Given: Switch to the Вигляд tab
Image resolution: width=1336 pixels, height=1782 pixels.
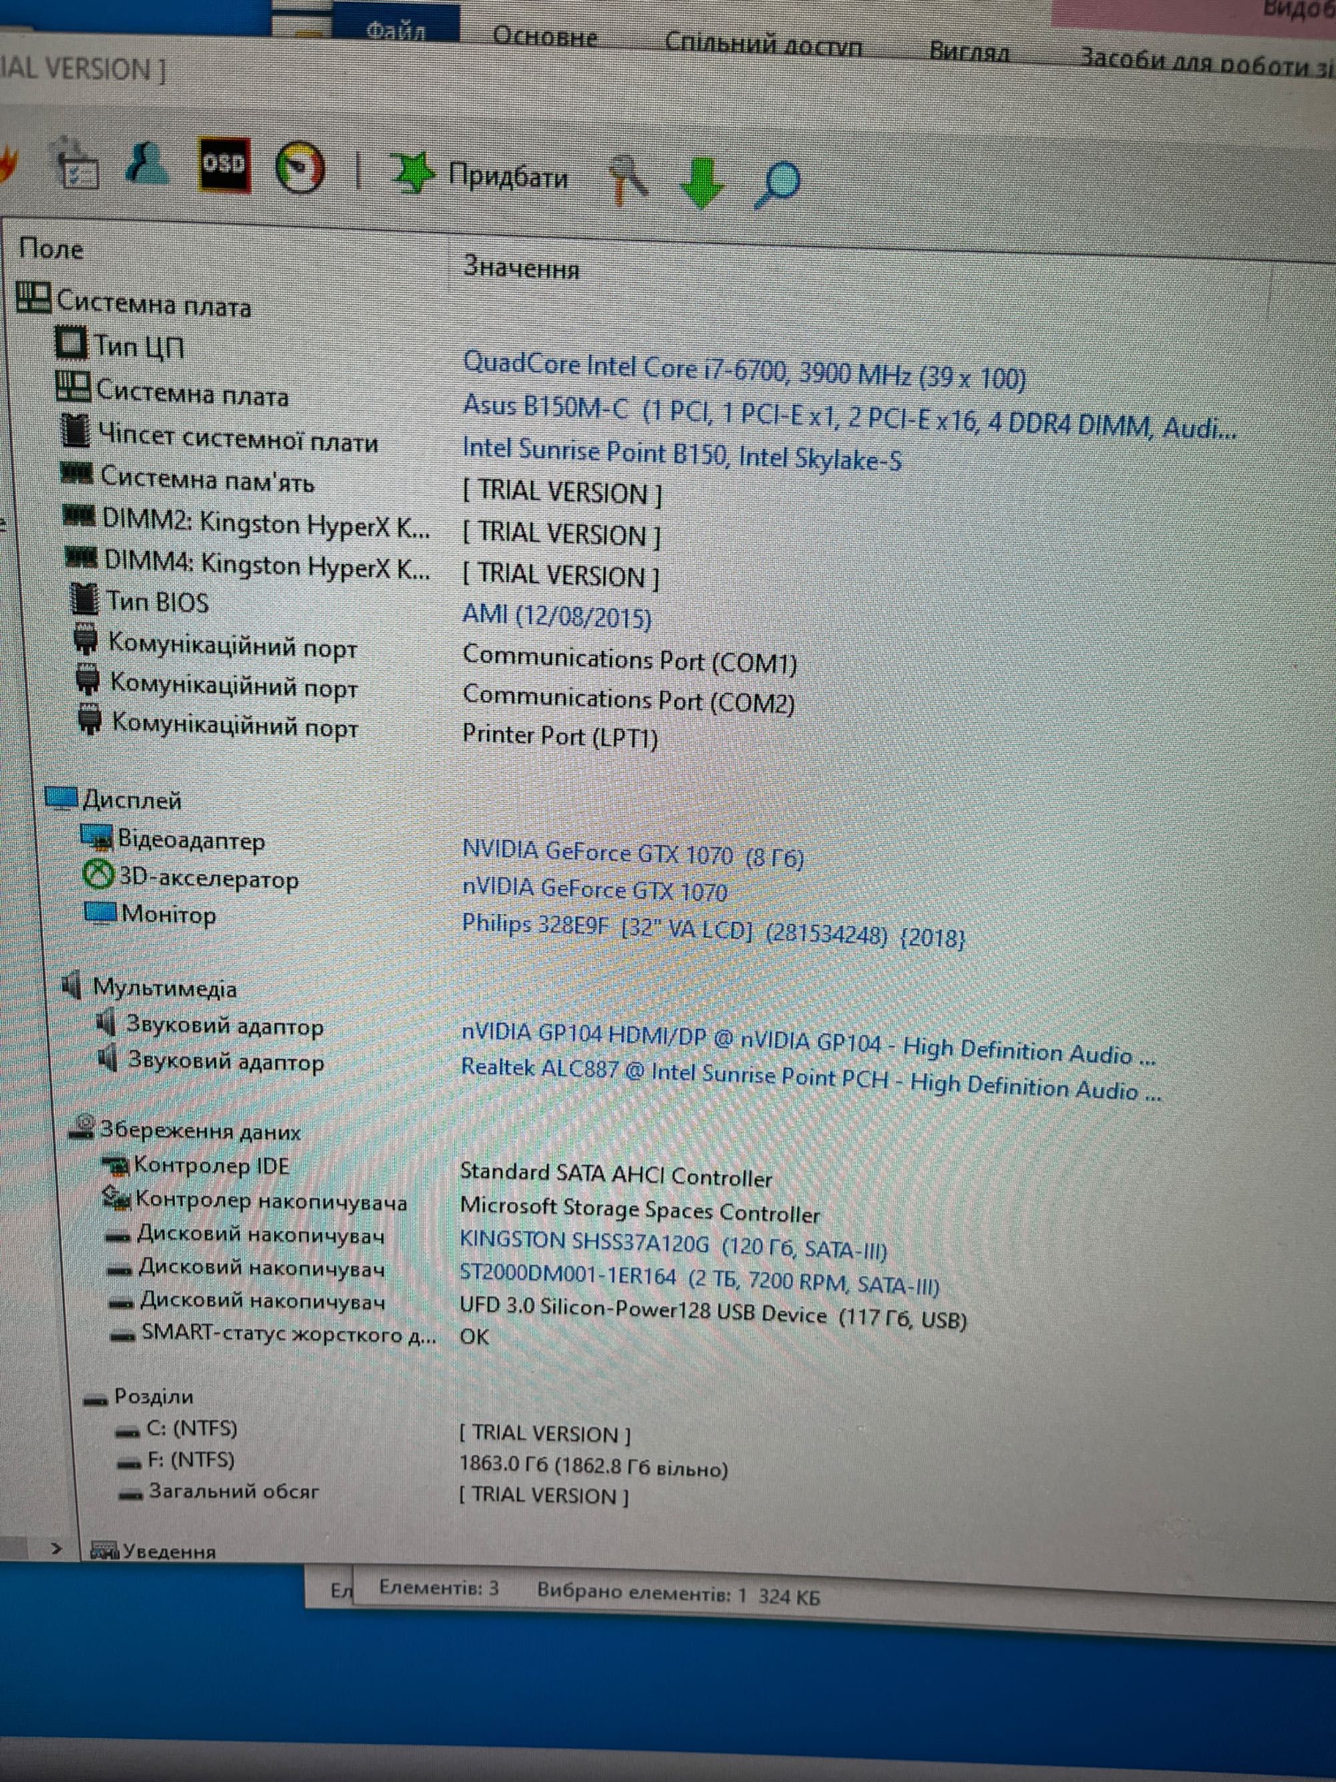Looking at the screenshot, I should 969,52.
